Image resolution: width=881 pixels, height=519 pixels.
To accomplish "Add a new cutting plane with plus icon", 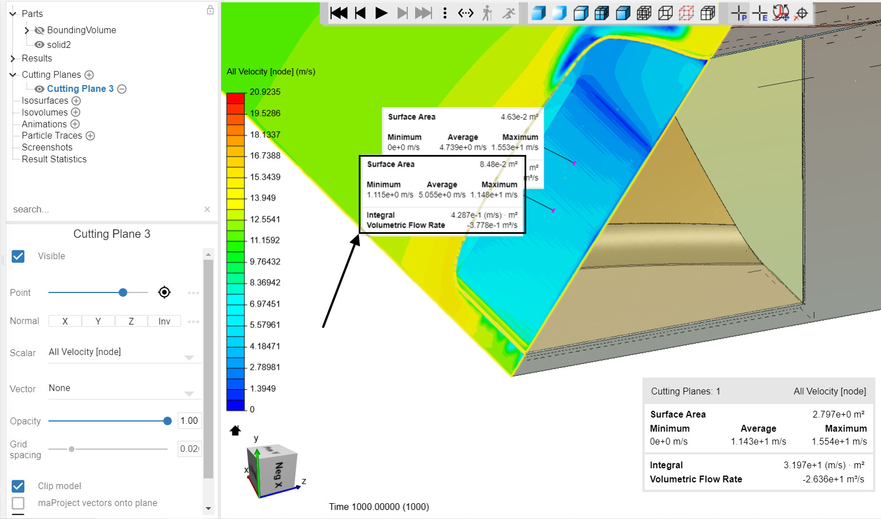I will pyautogui.click(x=89, y=75).
